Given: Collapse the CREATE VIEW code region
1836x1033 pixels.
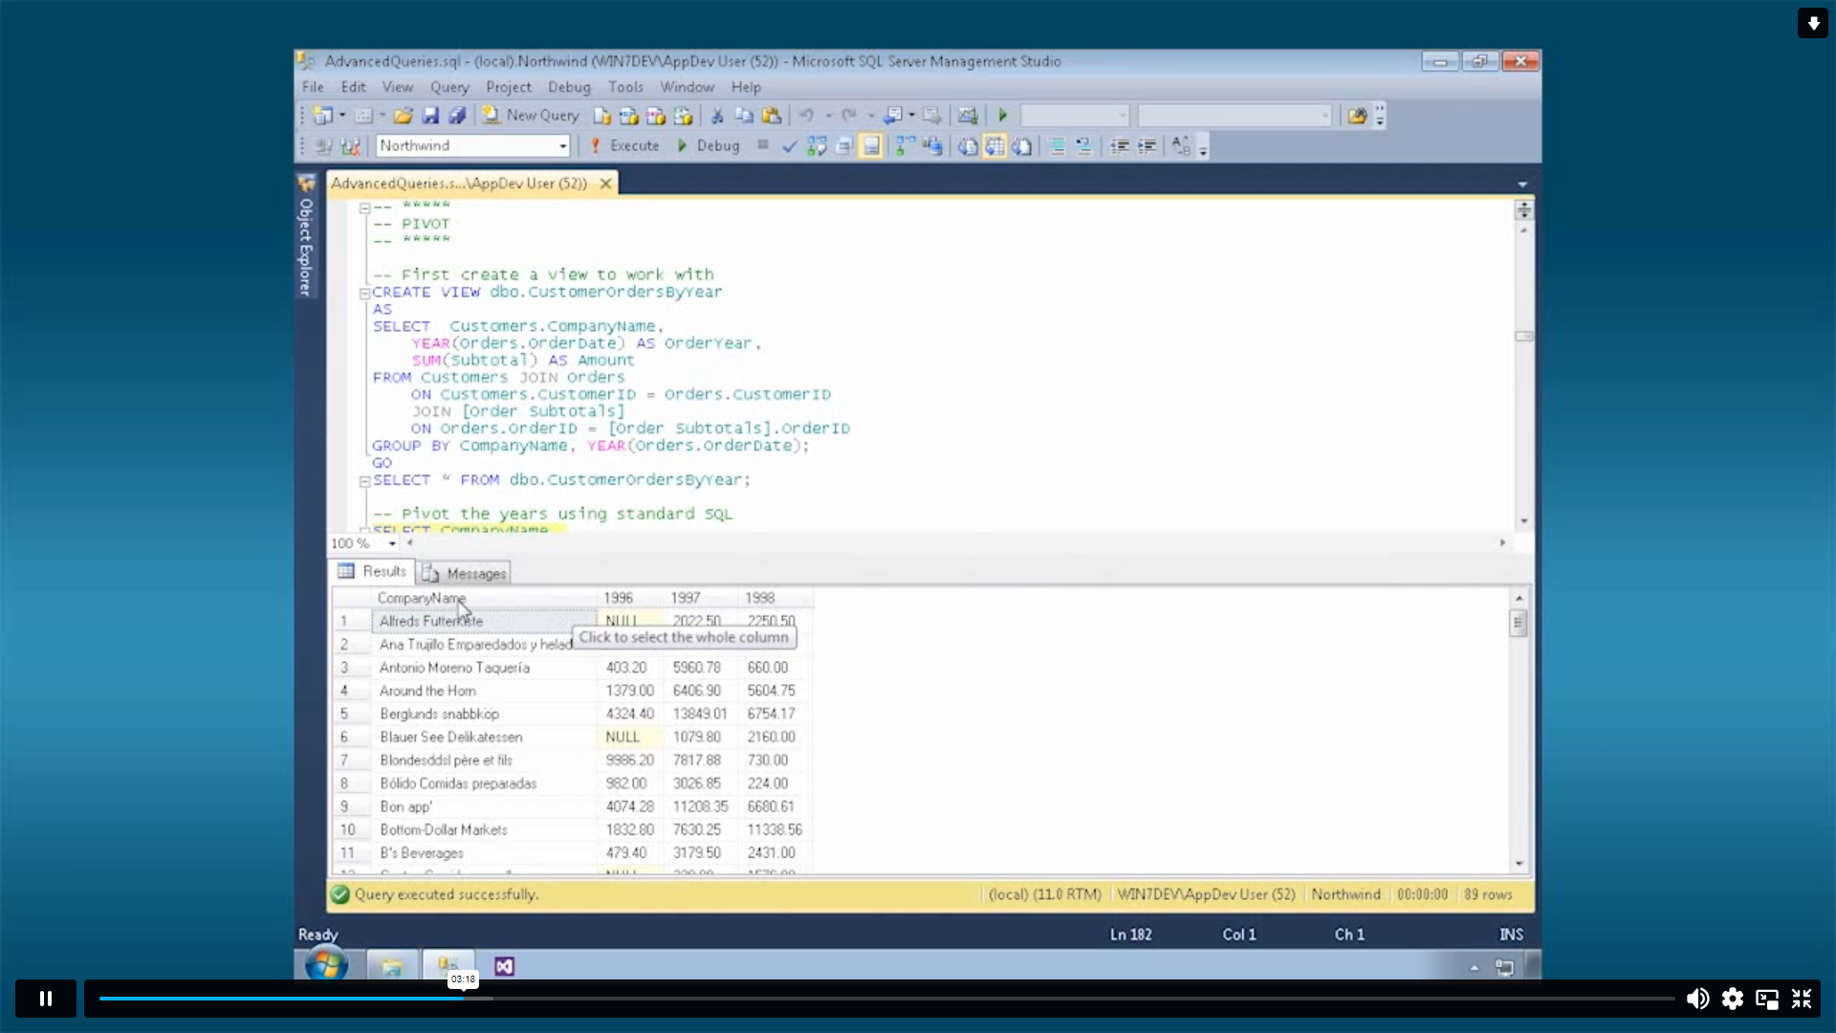Looking at the screenshot, I should (364, 294).
